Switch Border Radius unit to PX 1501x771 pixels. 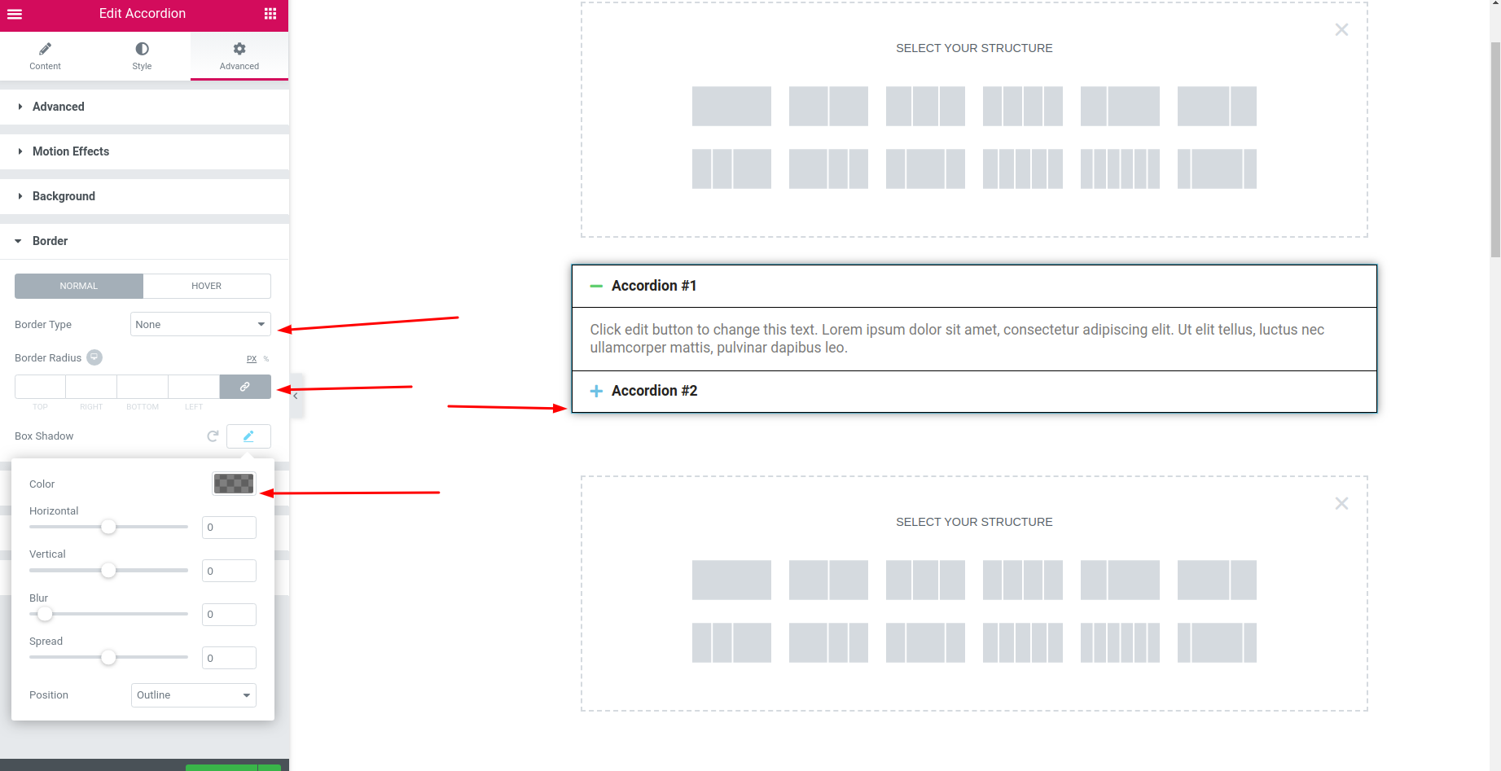click(x=252, y=359)
